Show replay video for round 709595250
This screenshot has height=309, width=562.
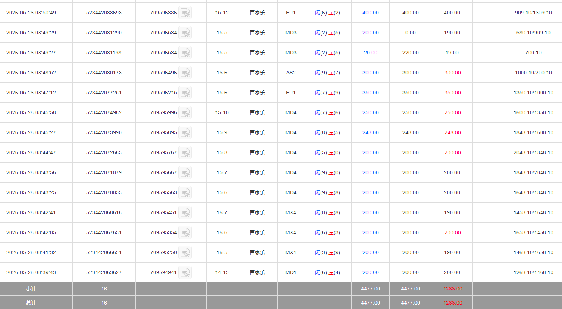point(185,253)
